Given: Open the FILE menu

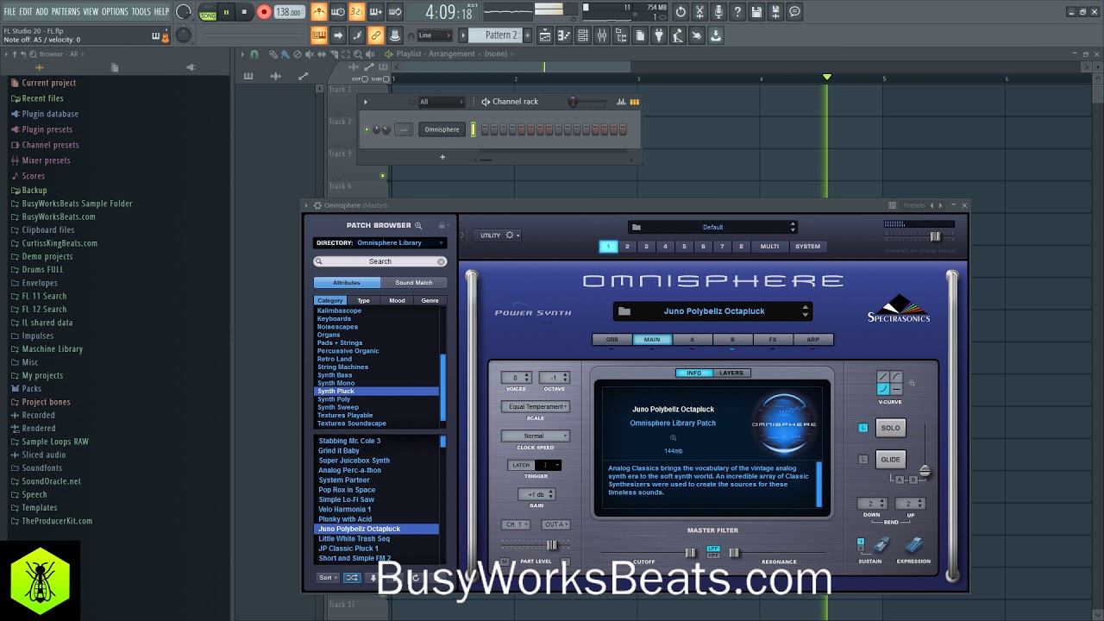Looking at the screenshot, I should [9, 11].
